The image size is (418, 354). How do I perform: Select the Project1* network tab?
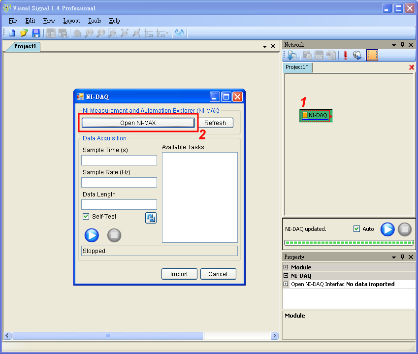pyautogui.click(x=297, y=67)
